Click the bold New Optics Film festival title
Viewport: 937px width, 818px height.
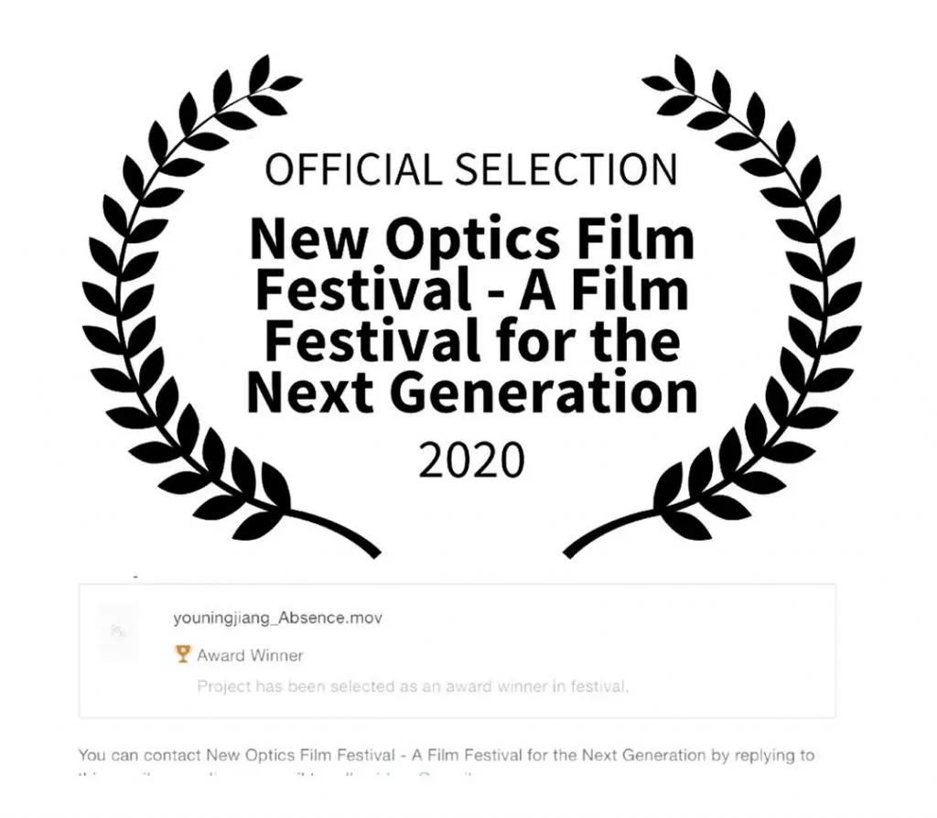pyautogui.click(x=472, y=315)
